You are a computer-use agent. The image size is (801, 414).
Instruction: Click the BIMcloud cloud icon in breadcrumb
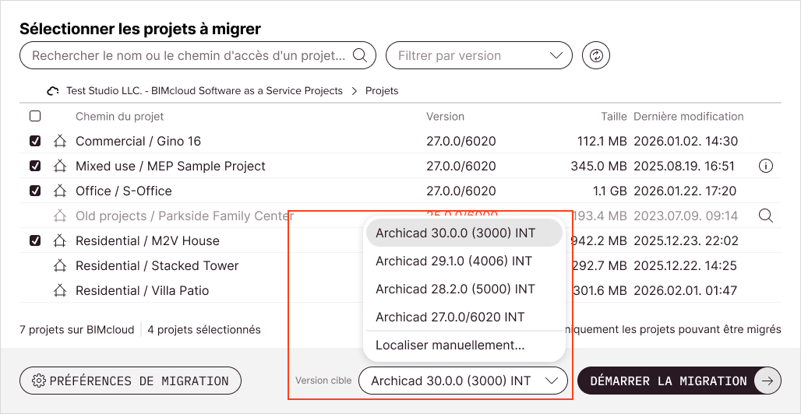pyautogui.click(x=53, y=91)
